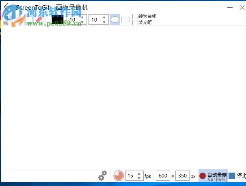The image size is (246, 186).
Task: Click the back arrow in the title bar
Action: (8, 7)
